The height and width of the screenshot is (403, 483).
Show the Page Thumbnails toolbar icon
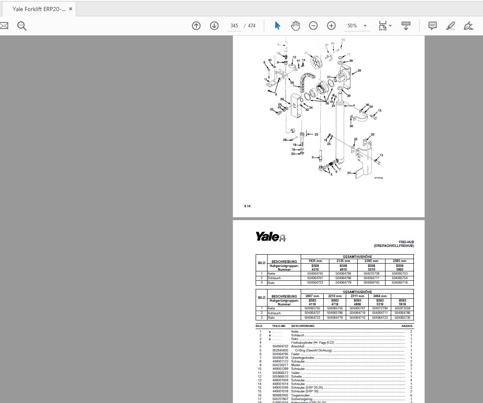click(x=406, y=25)
